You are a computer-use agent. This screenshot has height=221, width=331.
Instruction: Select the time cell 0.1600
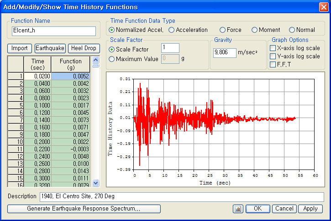click(x=37, y=127)
